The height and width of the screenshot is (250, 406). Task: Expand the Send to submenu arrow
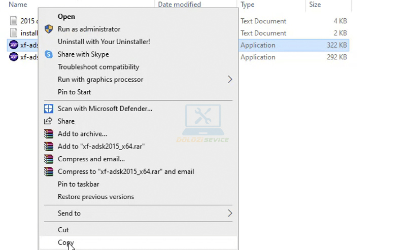click(229, 213)
